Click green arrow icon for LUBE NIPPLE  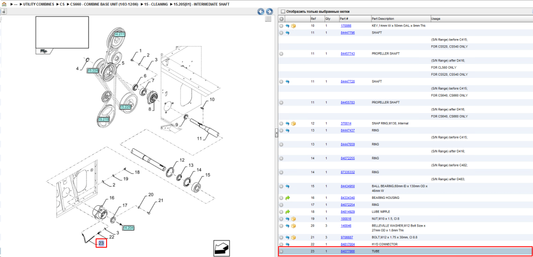pyautogui.click(x=287, y=212)
